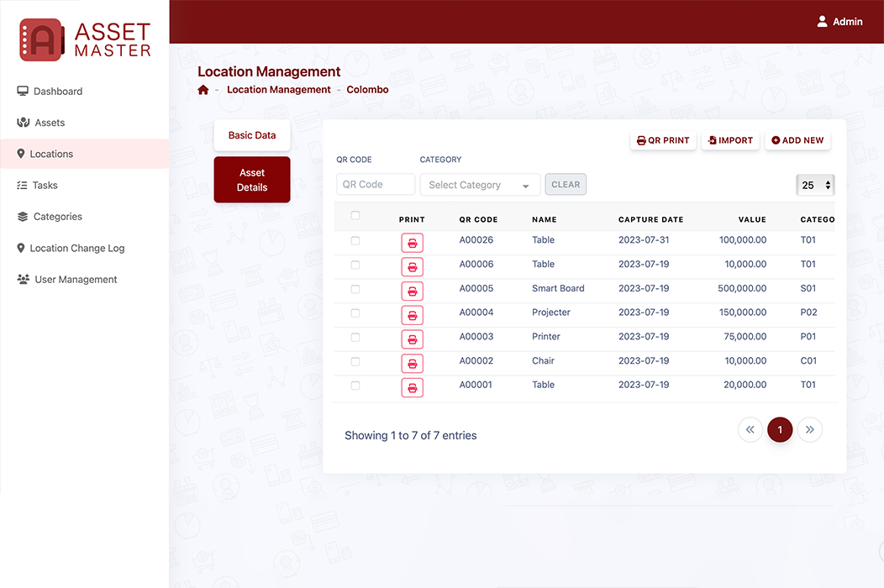Check the box for asset A00006
This screenshot has height=588, width=884.
coord(355,265)
